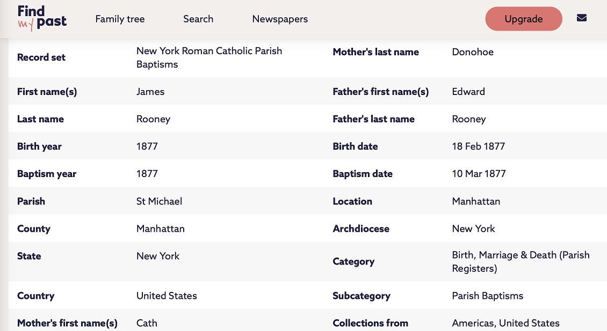Click mother's first name Cath
This screenshot has width=607, height=331.
pos(147,323)
